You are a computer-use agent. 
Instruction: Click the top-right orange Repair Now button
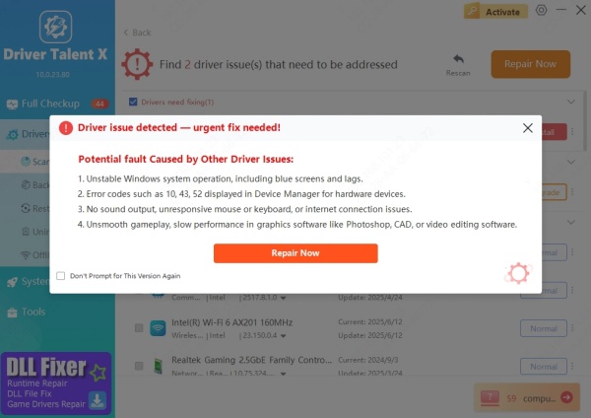tap(530, 64)
